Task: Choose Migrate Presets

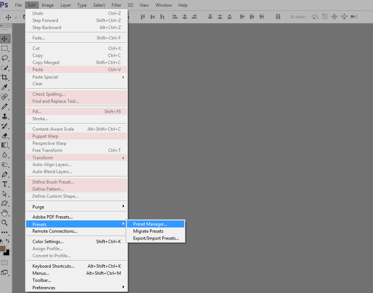Action: click(x=156, y=231)
